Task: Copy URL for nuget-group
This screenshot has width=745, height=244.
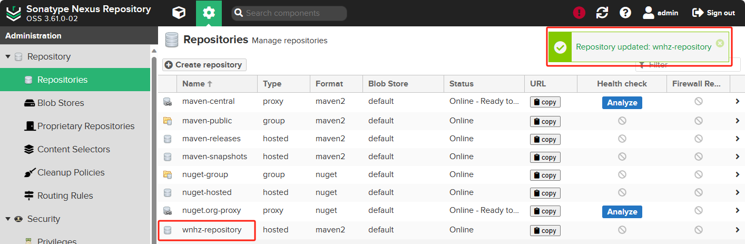Action: tap(545, 175)
